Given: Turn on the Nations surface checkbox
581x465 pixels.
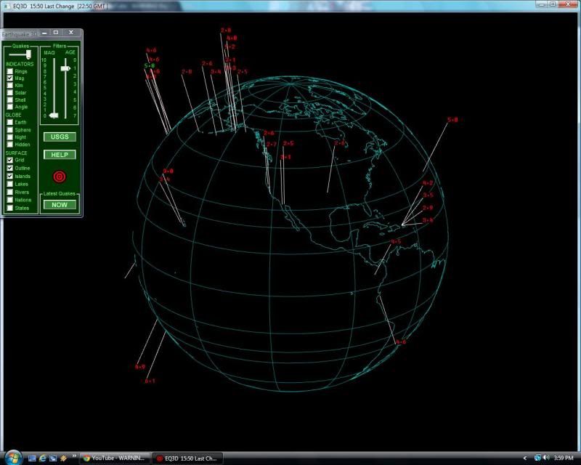Looking at the screenshot, I should pos(9,200).
